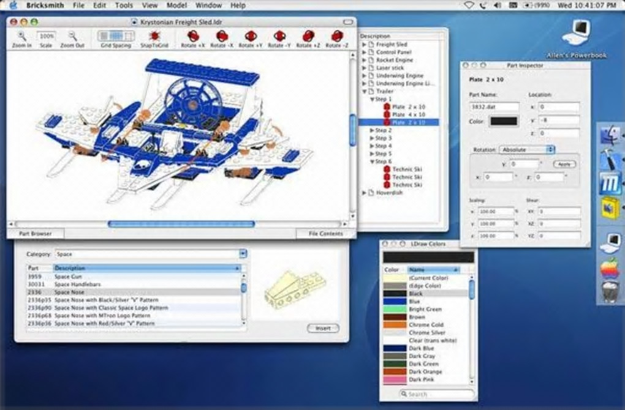The width and height of the screenshot is (625, 410).
Task: Sort colors by Name column header
Action: point(433,269)
